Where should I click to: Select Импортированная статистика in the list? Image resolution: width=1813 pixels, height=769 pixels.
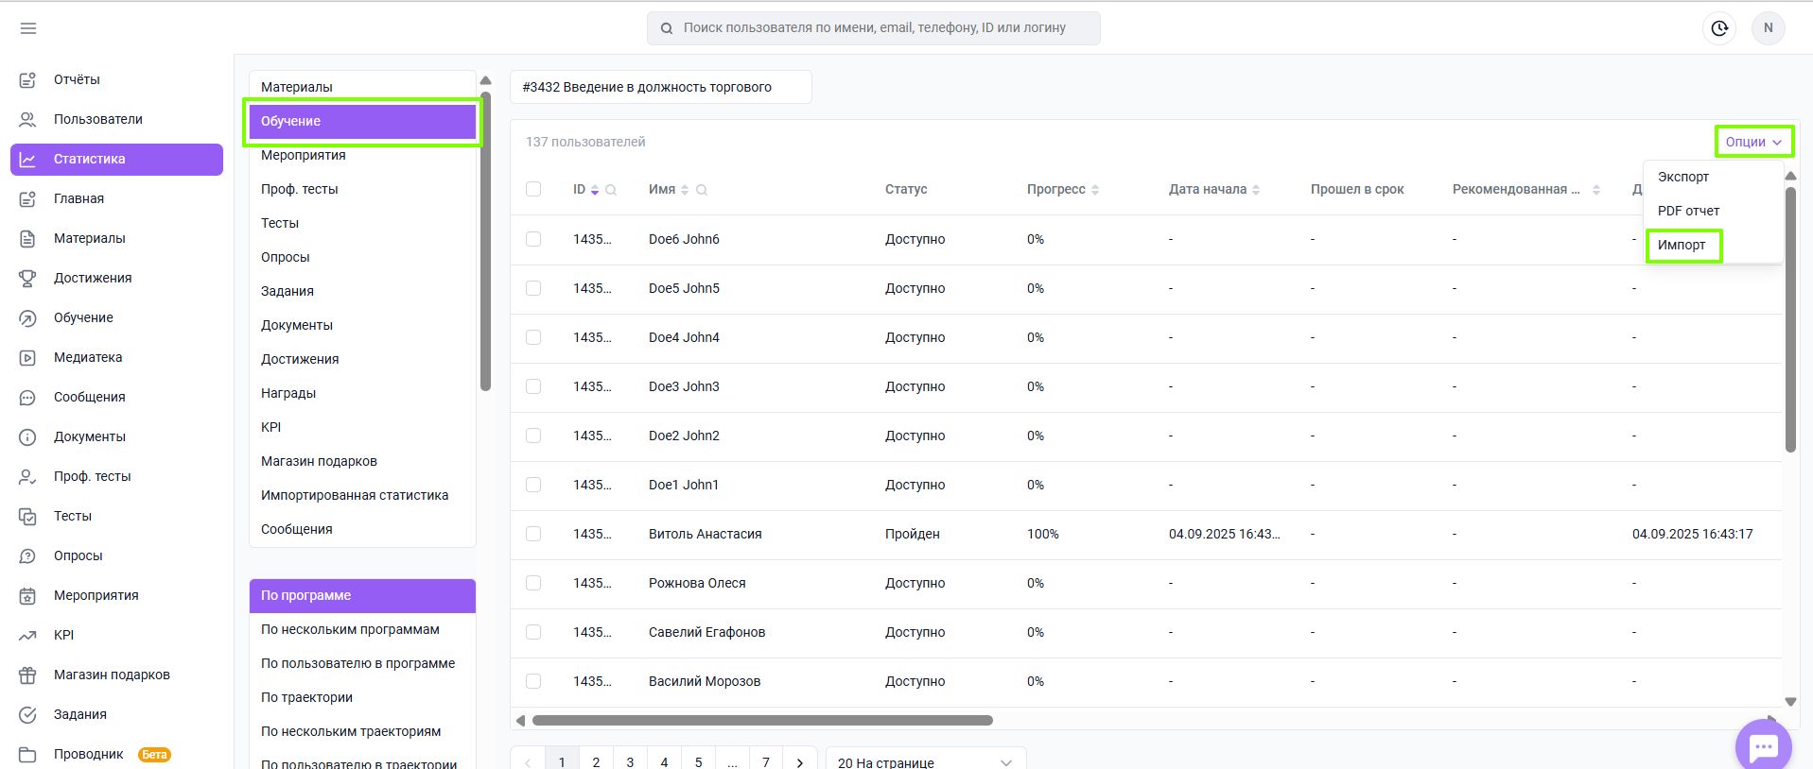coord(363,495)
